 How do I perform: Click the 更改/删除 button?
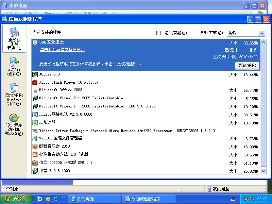[247, 66]
